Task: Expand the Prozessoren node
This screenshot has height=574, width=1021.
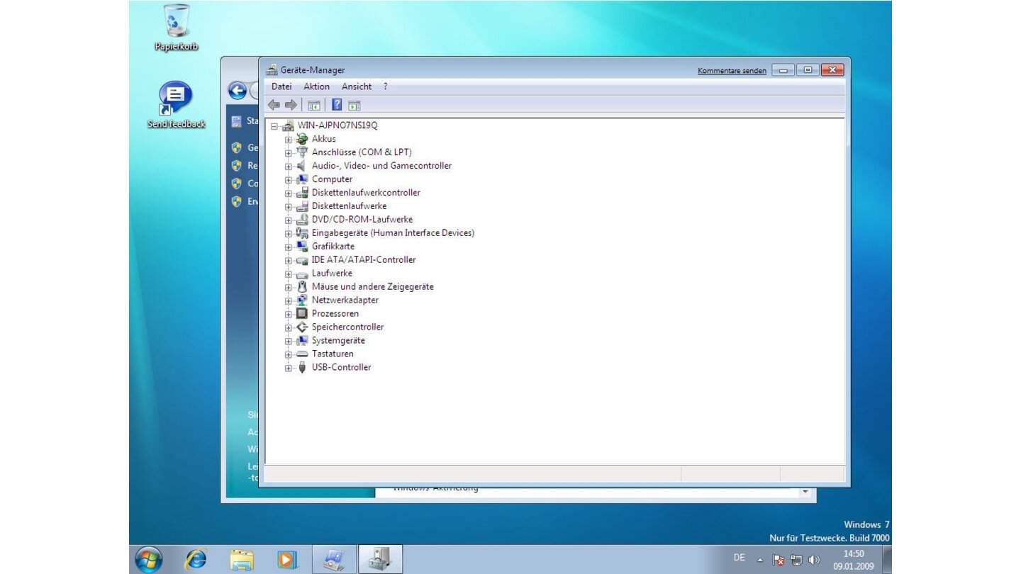Action: coord(289,315)
